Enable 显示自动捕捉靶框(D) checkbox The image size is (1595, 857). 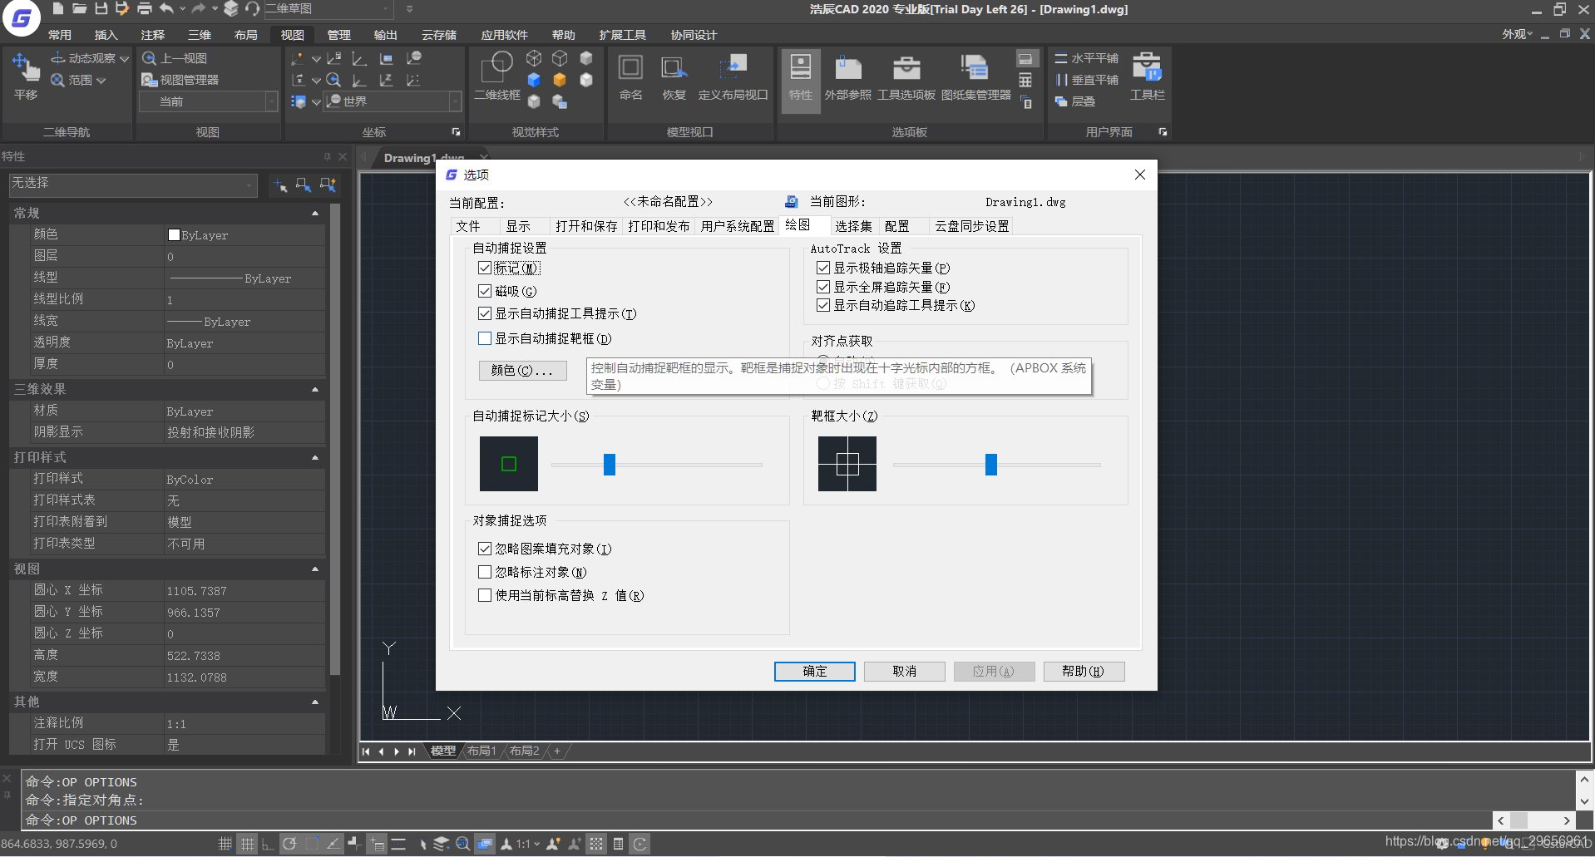click(x=485, y=338)
